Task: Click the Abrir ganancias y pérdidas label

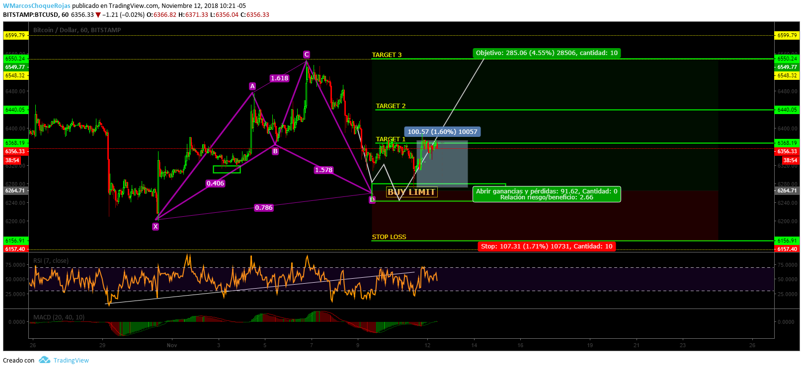Action: tap(547, 194)
